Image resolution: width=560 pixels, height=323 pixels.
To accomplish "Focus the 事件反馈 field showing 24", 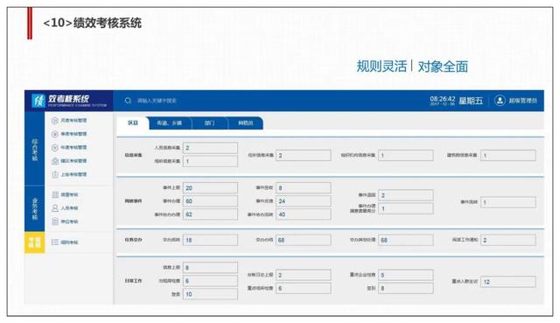I will pos(304,201).
